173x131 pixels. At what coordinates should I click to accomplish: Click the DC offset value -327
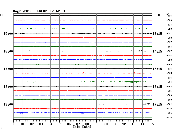tap(169, 51)
